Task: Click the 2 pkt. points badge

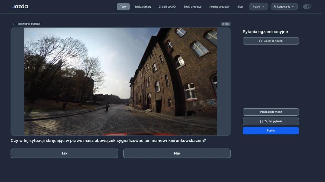Action: [x=226, y=24]
